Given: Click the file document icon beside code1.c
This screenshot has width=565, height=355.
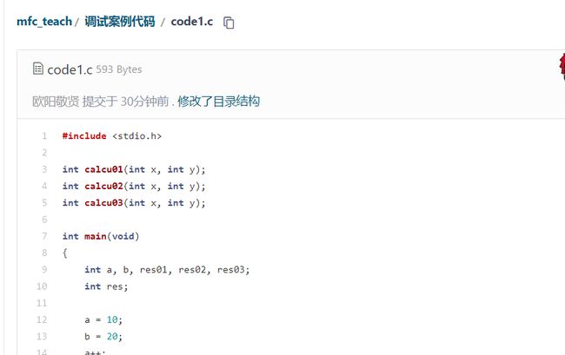Looking at the screenshot, I should 38,69.
